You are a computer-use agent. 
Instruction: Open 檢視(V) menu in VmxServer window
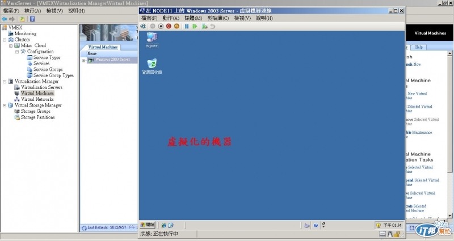click(x=54, y=11)
